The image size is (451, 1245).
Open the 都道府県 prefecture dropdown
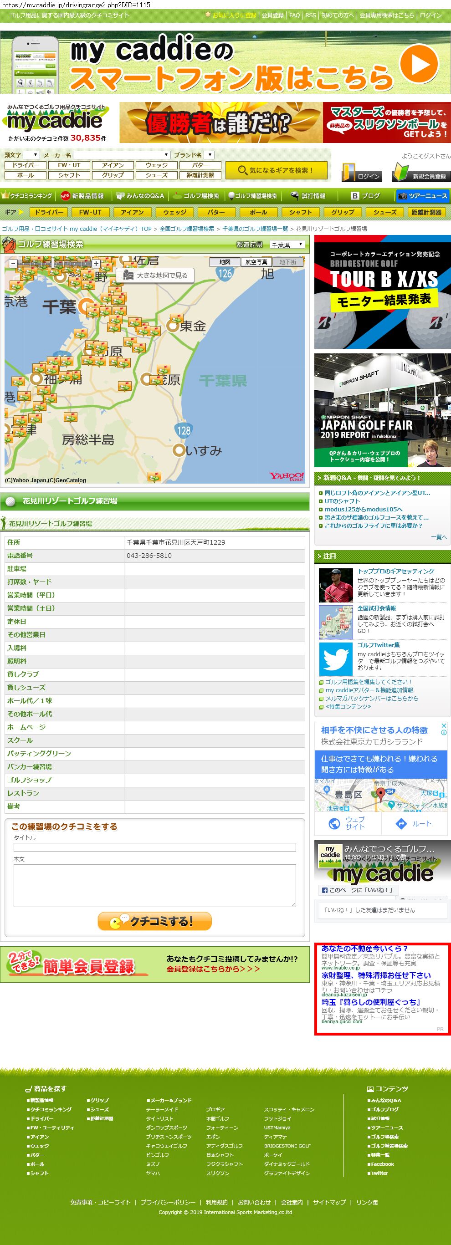pos(287,244)
